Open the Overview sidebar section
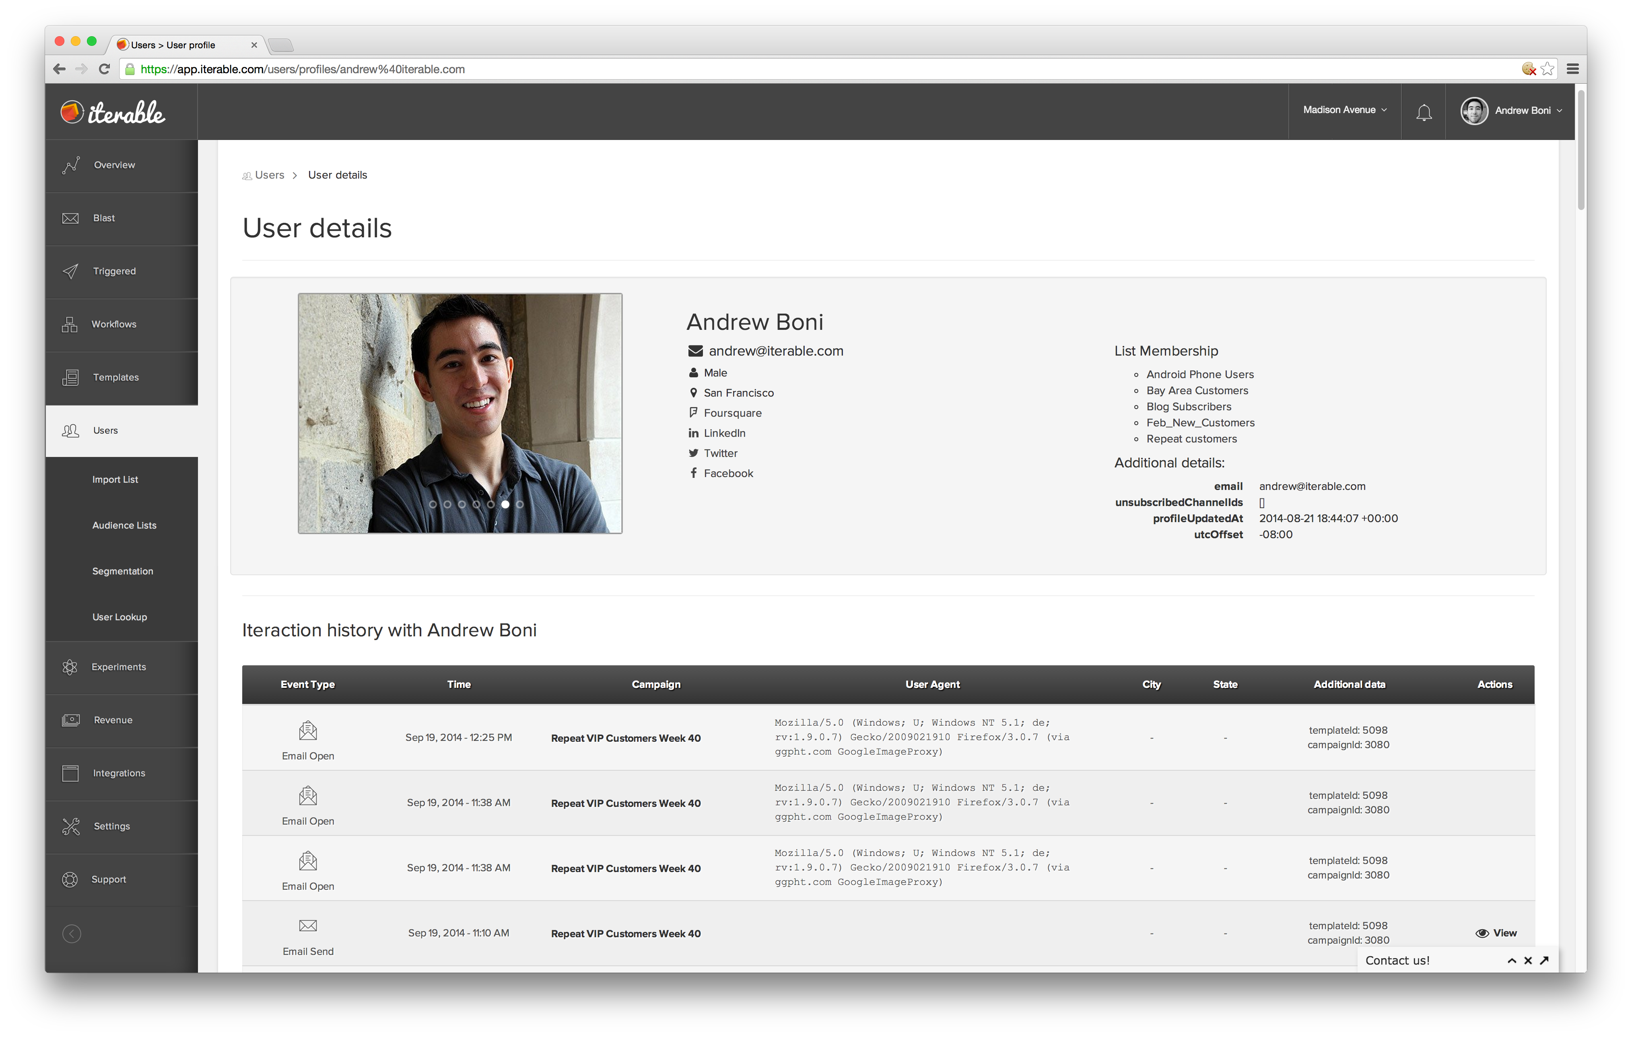Viewport: 1632px width, 1037px height. (114, 165)
